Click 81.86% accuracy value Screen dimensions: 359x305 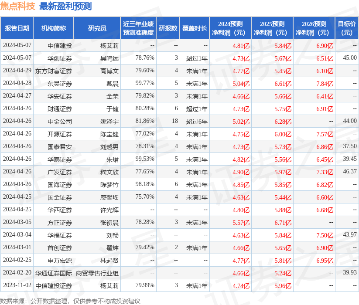[x=145, y=121]
